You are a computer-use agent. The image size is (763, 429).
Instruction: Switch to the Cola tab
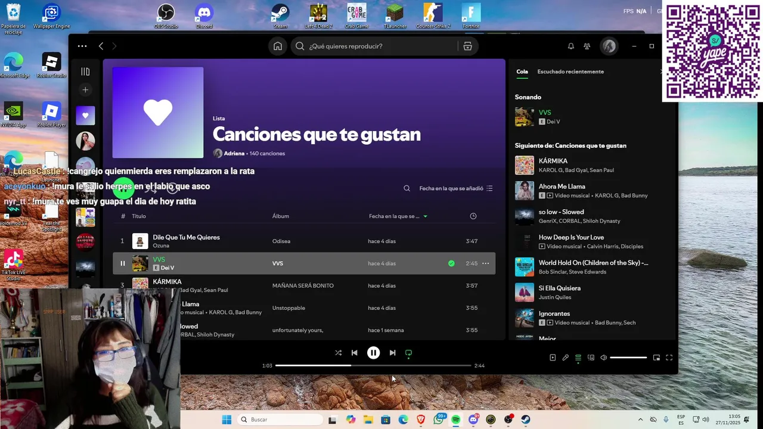[522, 71]
